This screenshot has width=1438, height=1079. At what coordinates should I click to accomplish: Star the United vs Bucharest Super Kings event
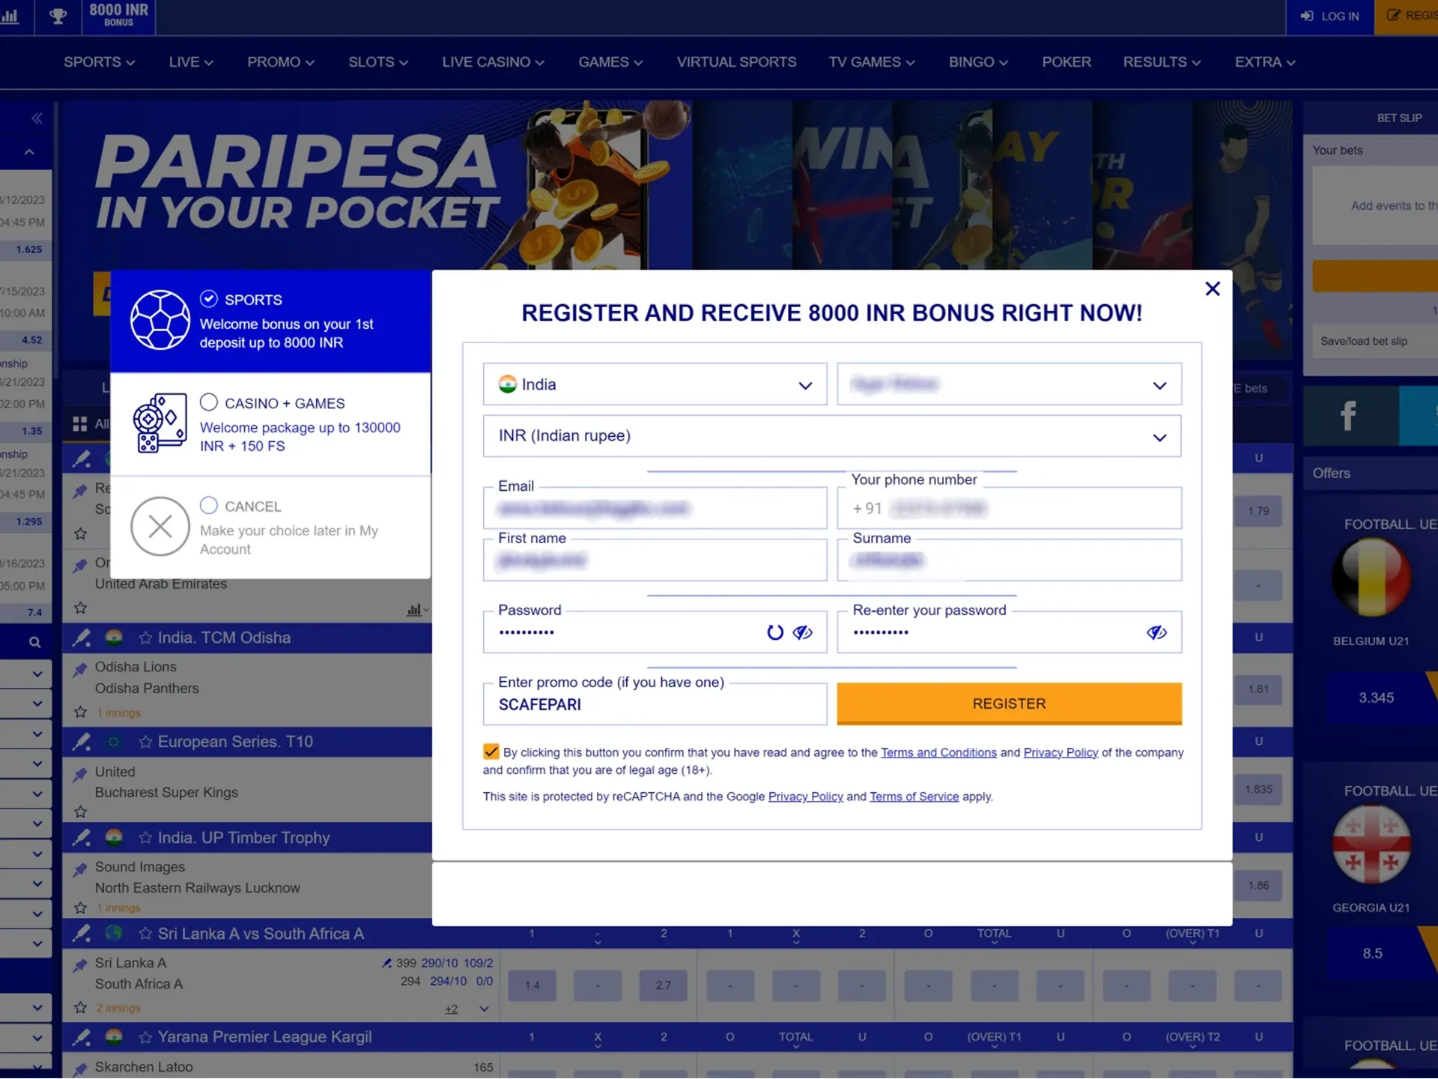(80, 811)
